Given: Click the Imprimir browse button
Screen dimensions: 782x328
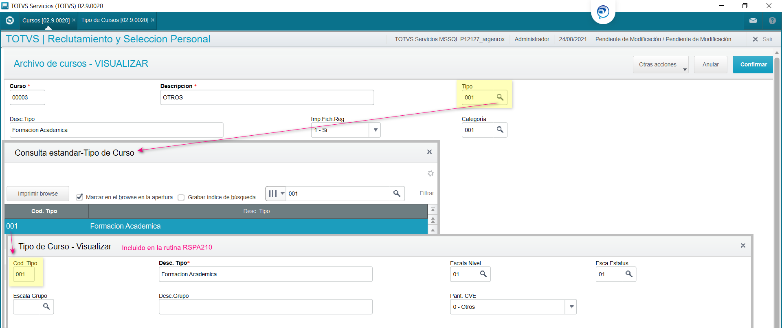Looking at the screenshot, I should [38, 194].
